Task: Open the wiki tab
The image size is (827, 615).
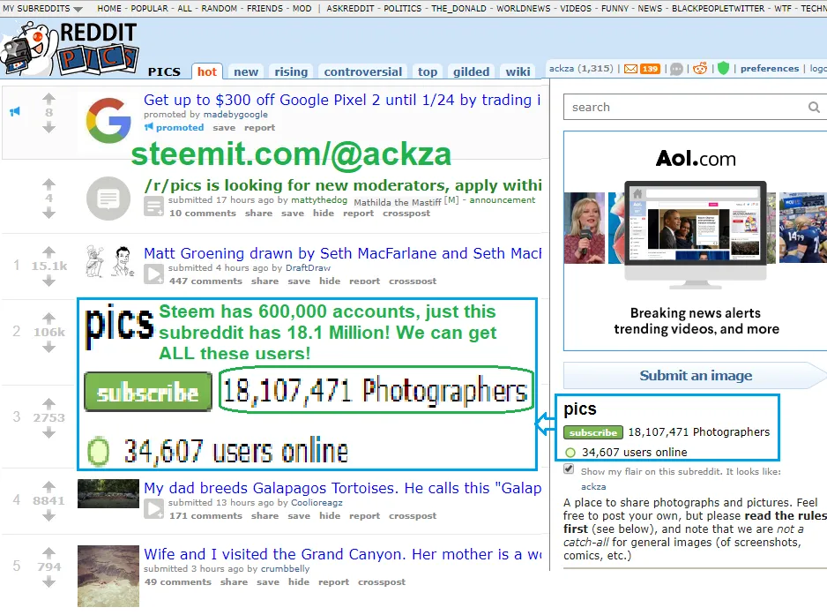Action: 518,71
